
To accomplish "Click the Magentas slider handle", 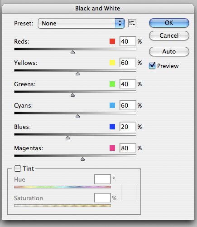I will (x=82, y=159).
